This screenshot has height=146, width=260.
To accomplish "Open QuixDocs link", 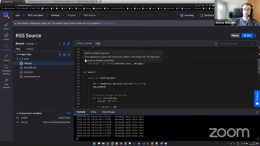I will (207, 15).
